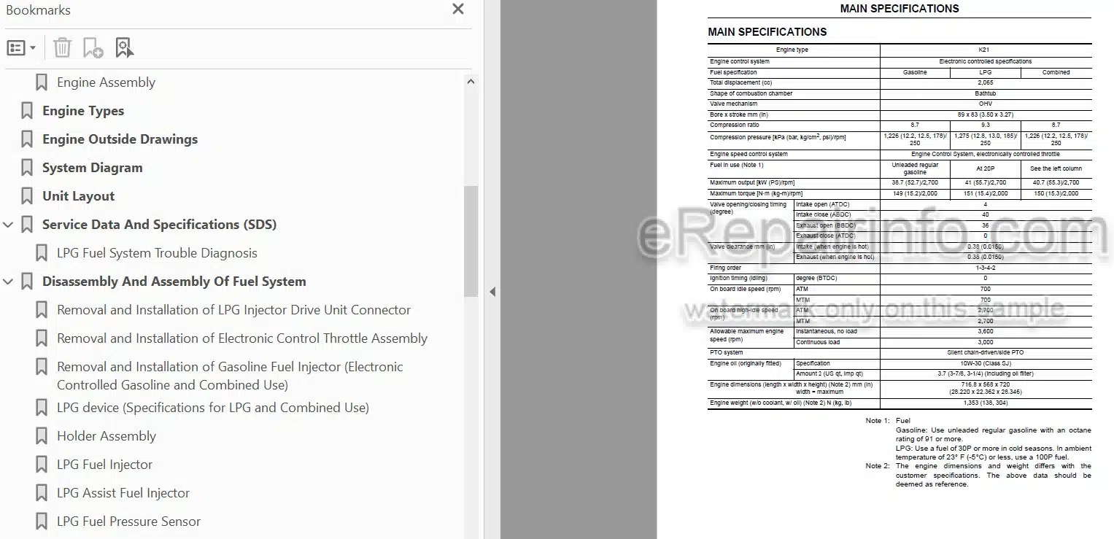Click bookmark icon beside System Diagram
Viewport: 1114px width, 539px height.
[27, 168]
